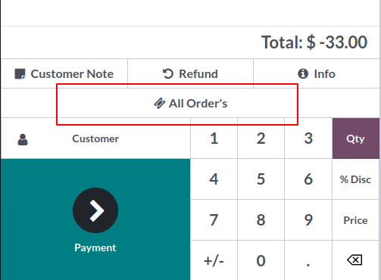Image resolution: width=381 pixels, height=280 pixels.
Task: Click the Payment chevron arrow circle
Action: [95, 210]
